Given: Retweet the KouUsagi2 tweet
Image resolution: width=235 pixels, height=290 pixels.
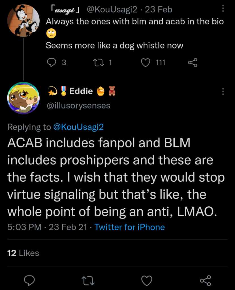Looking at the screenshot, I should pyautogui.click(x=99, y=62).
